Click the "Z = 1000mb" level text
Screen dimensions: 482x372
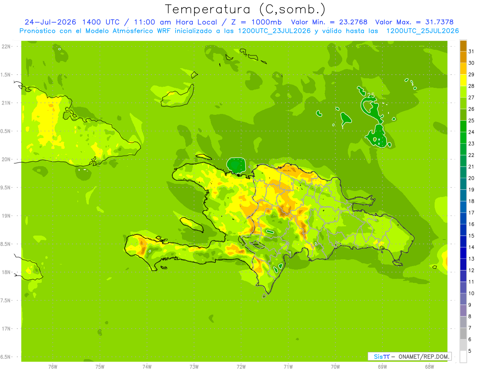(x=256, y=22)
